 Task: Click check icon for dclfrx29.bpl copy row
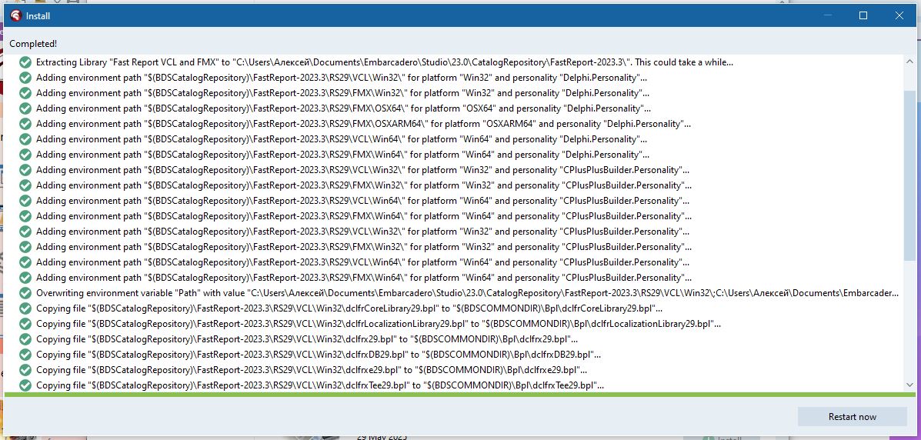25,339
